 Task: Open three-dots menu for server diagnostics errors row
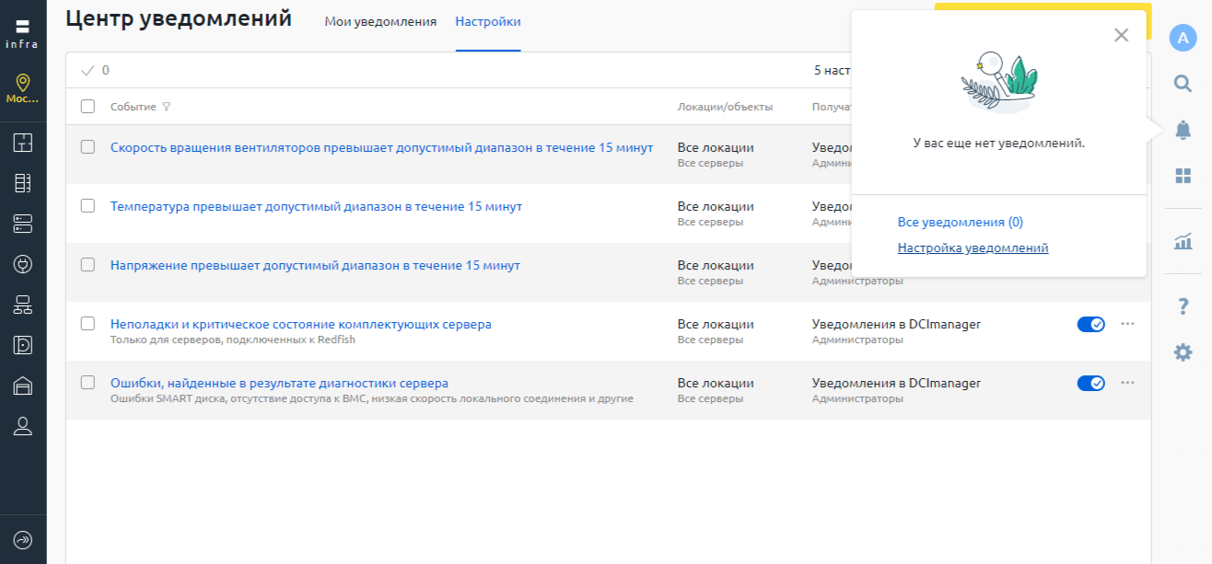[x=1127, y=383]
